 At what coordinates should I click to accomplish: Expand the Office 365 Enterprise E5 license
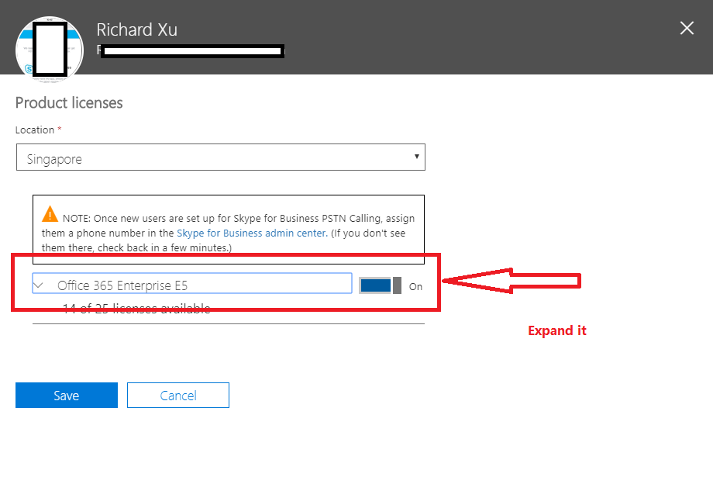pos(39,285)
